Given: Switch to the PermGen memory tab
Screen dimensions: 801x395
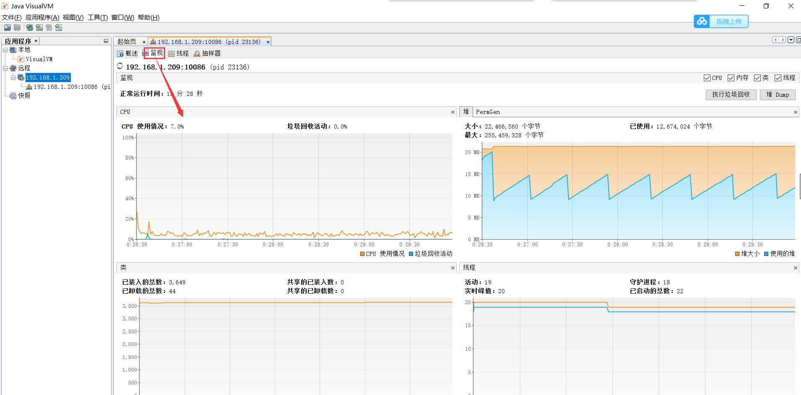Looking at the screenshot, I should [488, 112].
